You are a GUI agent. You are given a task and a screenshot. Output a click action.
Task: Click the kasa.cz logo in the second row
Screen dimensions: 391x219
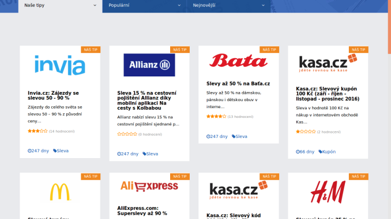pyautogui.click(x=238, y=190)
